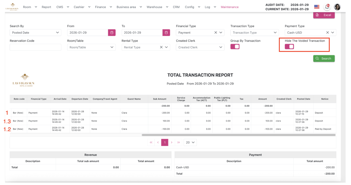
Task: Open the notification bell
Action: 327,7
